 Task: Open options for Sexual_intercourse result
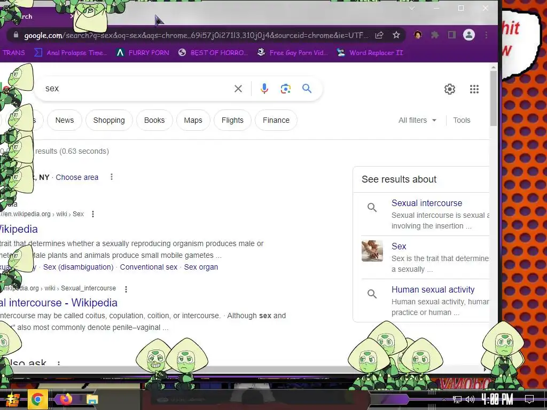126,289
